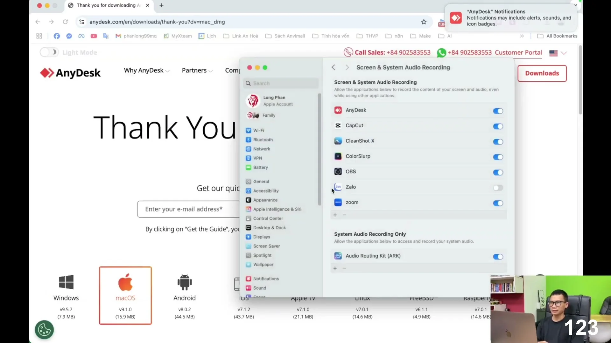611x343 pixels.
Task: Click the Facebook bookmark icon
Action: [x=57, y=36]
